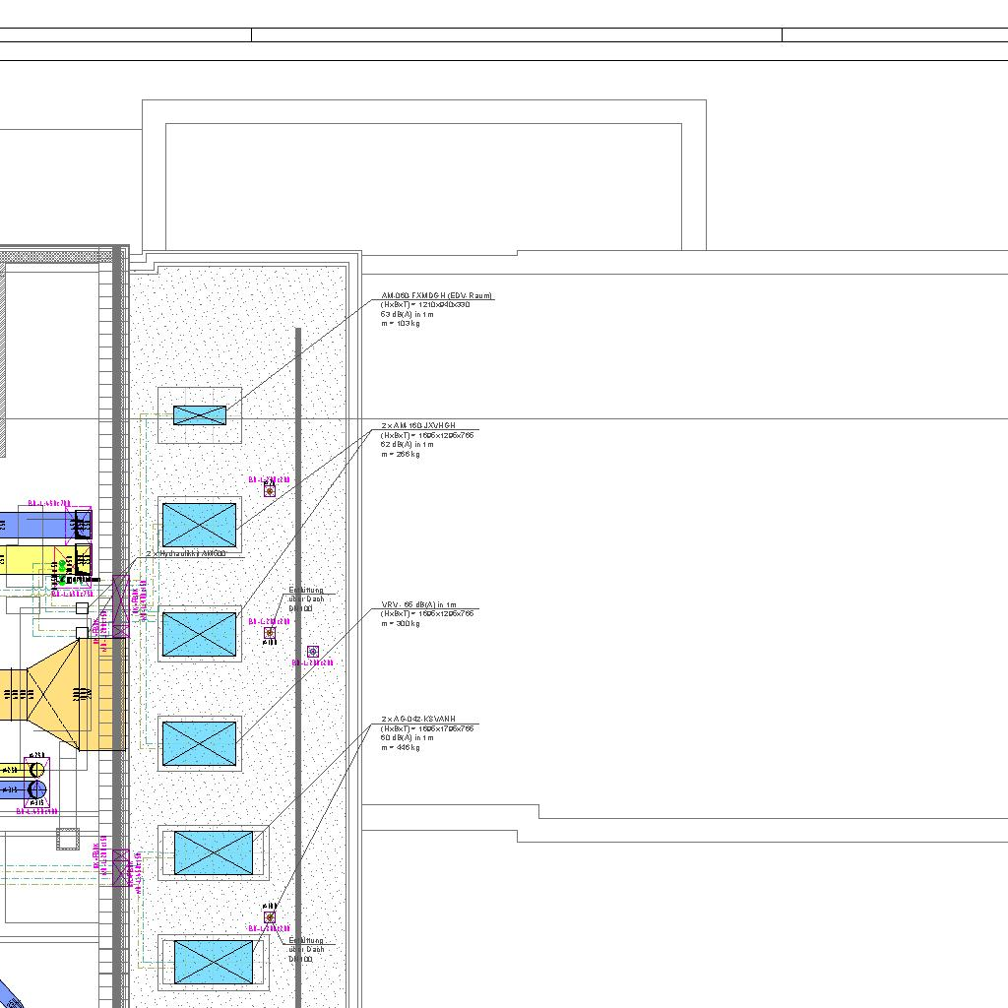Click the roof vent symbol near top units
This screenshot has height=1008, width=1008.
tap(270, 489)
